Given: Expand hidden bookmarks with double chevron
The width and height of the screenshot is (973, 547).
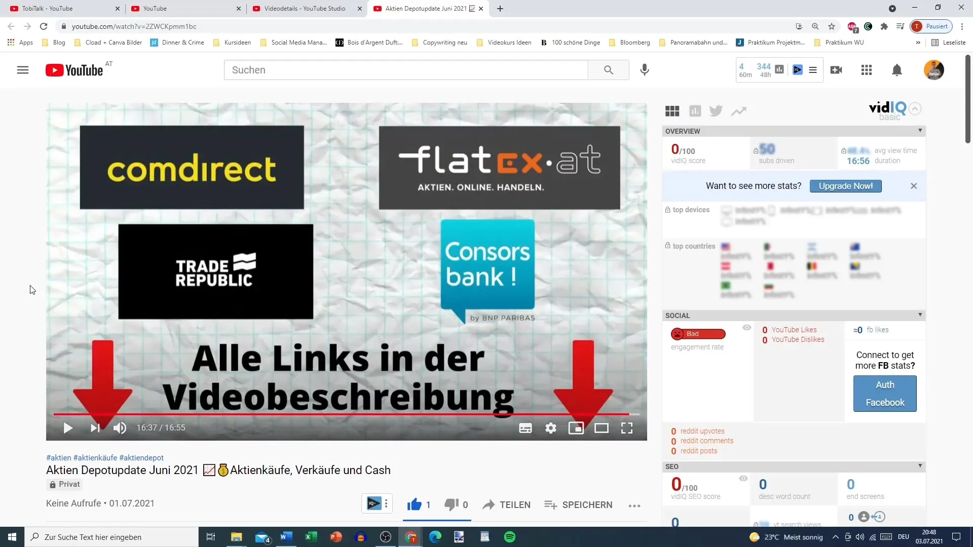Looking at the screenshot, I should [x=918, y=43].
